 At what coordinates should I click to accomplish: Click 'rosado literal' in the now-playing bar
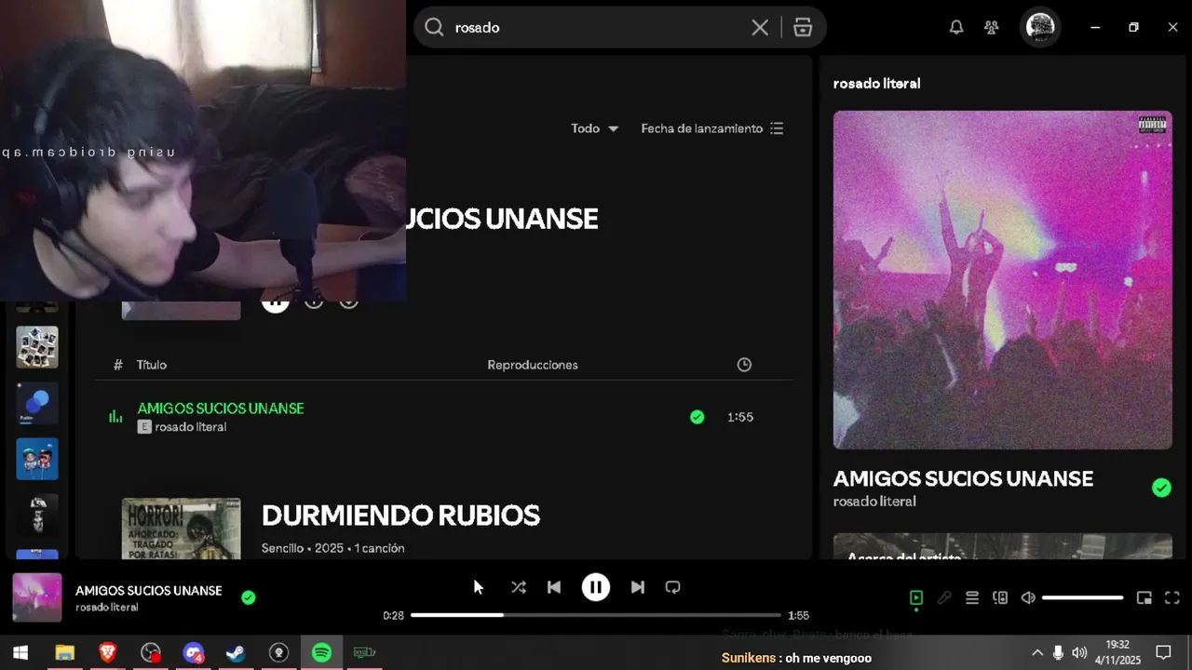point(107,608)
